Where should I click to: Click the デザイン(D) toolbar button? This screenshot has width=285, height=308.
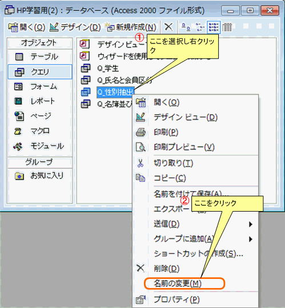pos(75,27)
